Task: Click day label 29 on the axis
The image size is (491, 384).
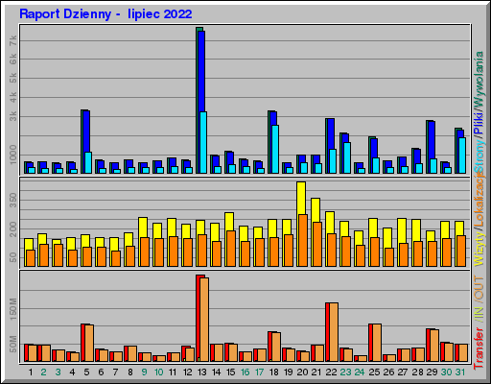Action: point(432,372)
